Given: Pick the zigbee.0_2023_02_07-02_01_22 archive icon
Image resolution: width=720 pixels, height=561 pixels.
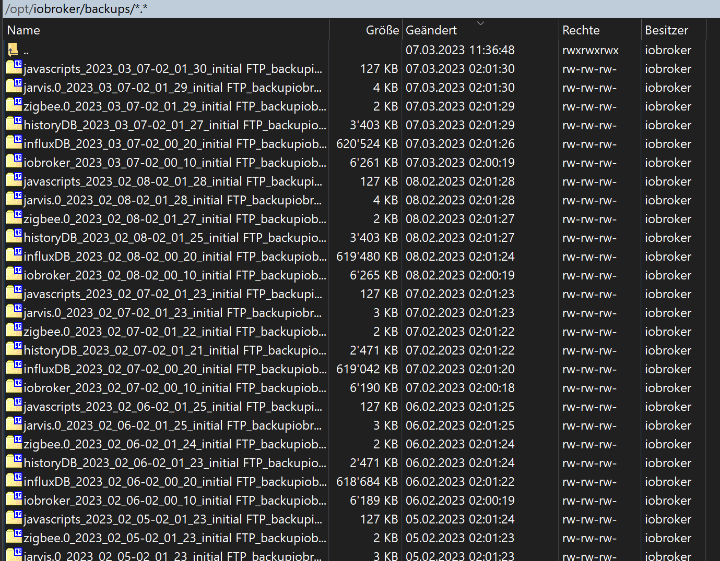Looking at the screenshot, I should coord(14,331).
